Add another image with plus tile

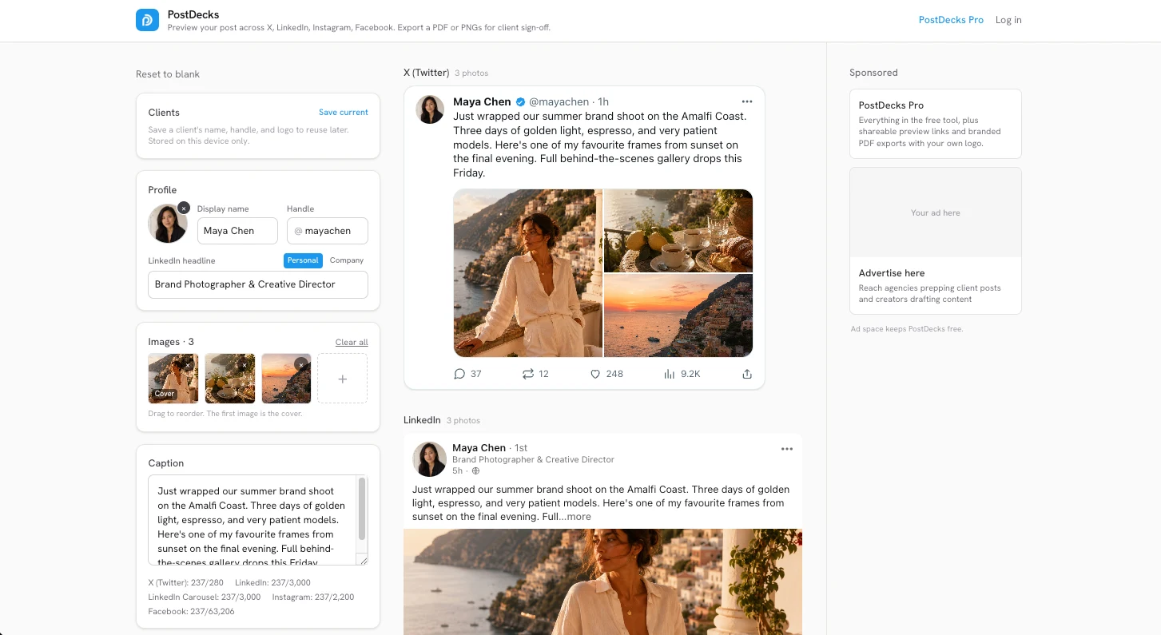342,379
